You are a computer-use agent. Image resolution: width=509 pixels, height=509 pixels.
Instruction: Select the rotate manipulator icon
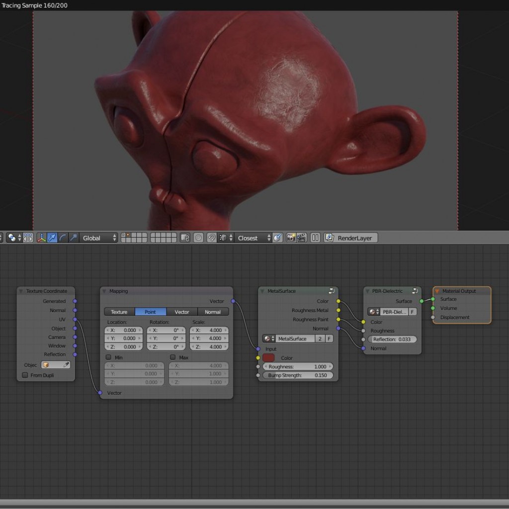[63, 238]
